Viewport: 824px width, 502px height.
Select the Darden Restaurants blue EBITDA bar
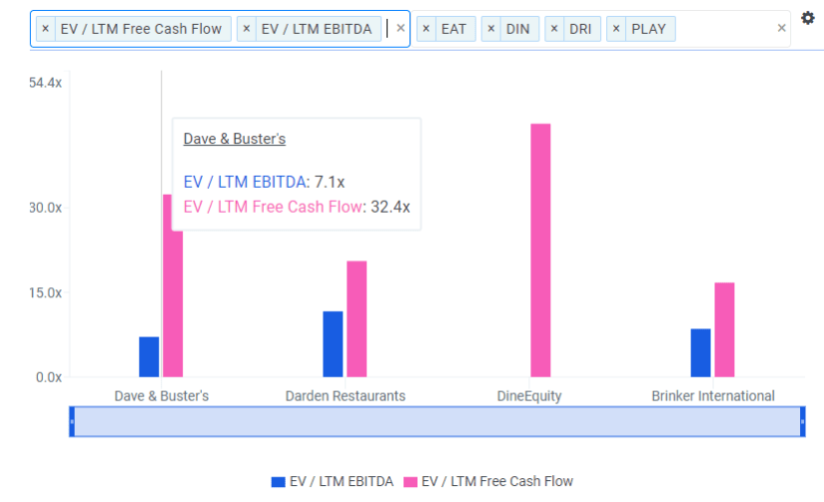coord(333,344)
